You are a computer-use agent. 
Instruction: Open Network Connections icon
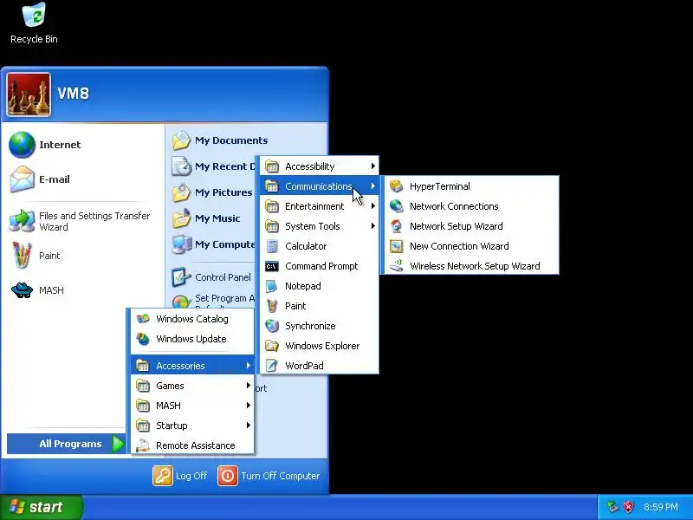coord(397,206)
